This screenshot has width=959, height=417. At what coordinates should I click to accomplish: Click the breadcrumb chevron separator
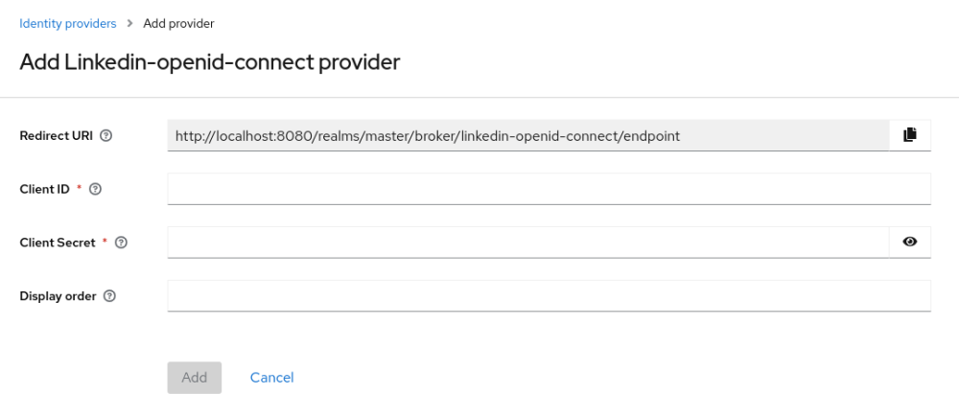[x=129, y=23]
